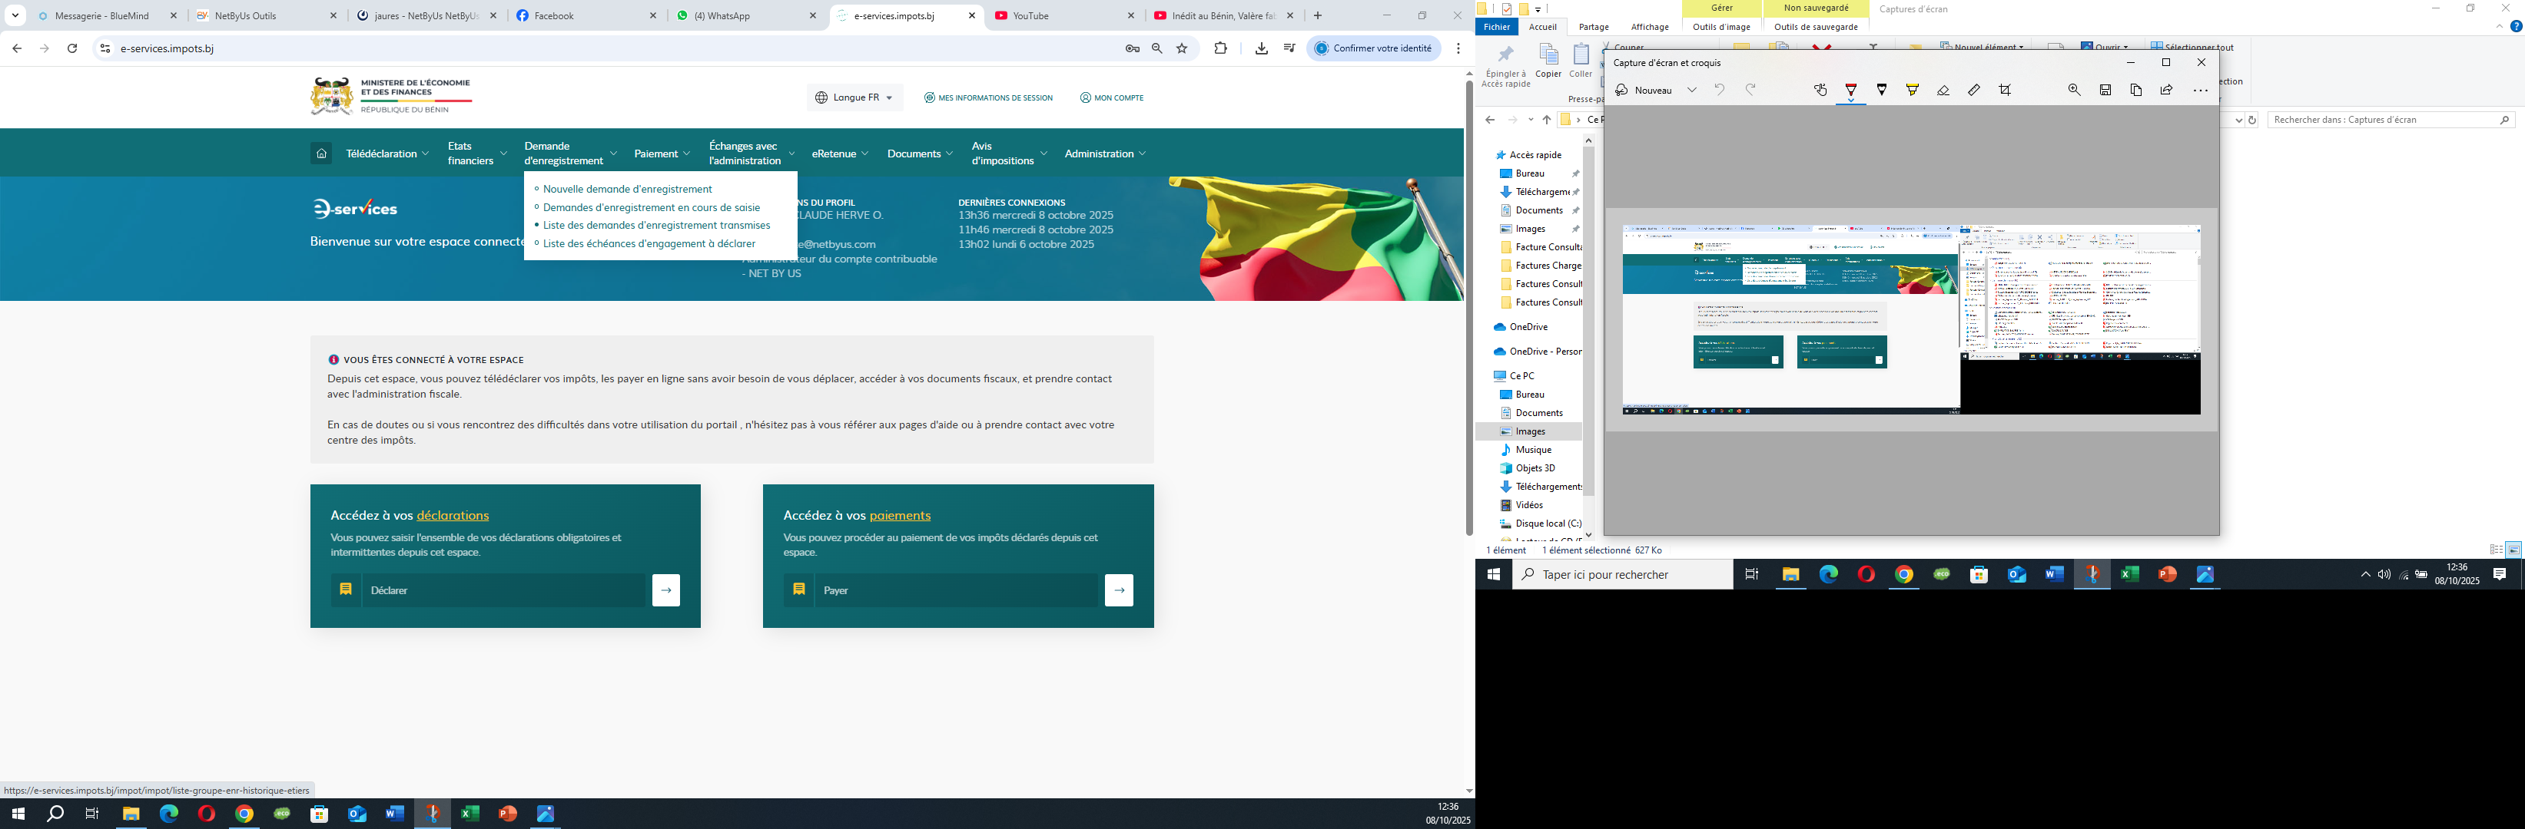The width and height of the screenshot is (2525, 829).
Task: Choose the eraser tool in Capture d'écran
Action: click(1943, 90)
